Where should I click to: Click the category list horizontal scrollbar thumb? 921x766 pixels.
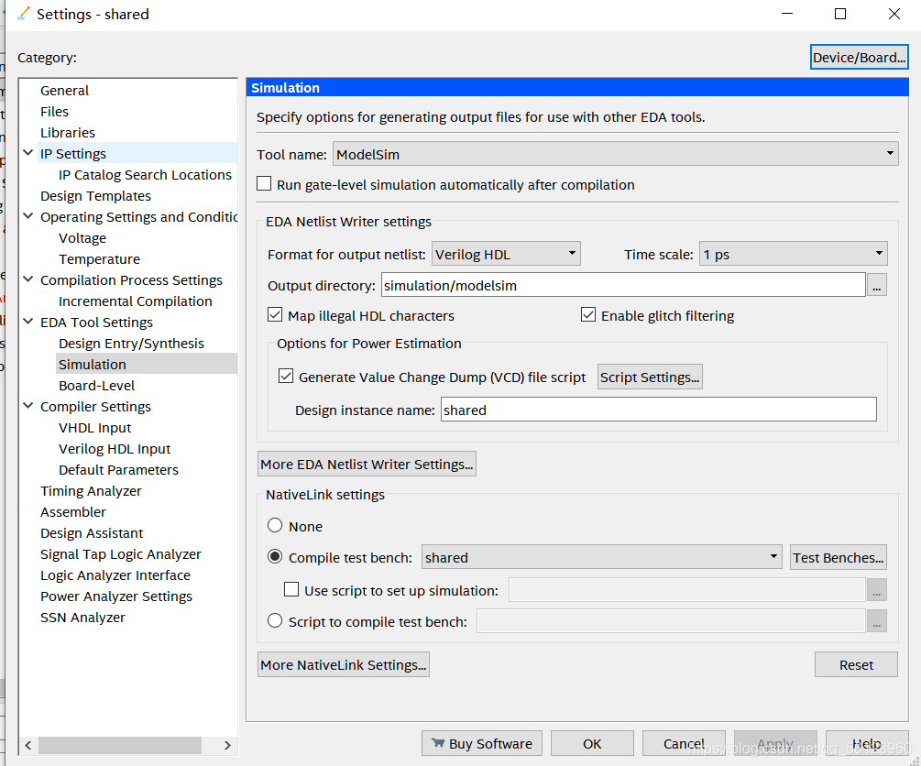click(x=120, y=746)
